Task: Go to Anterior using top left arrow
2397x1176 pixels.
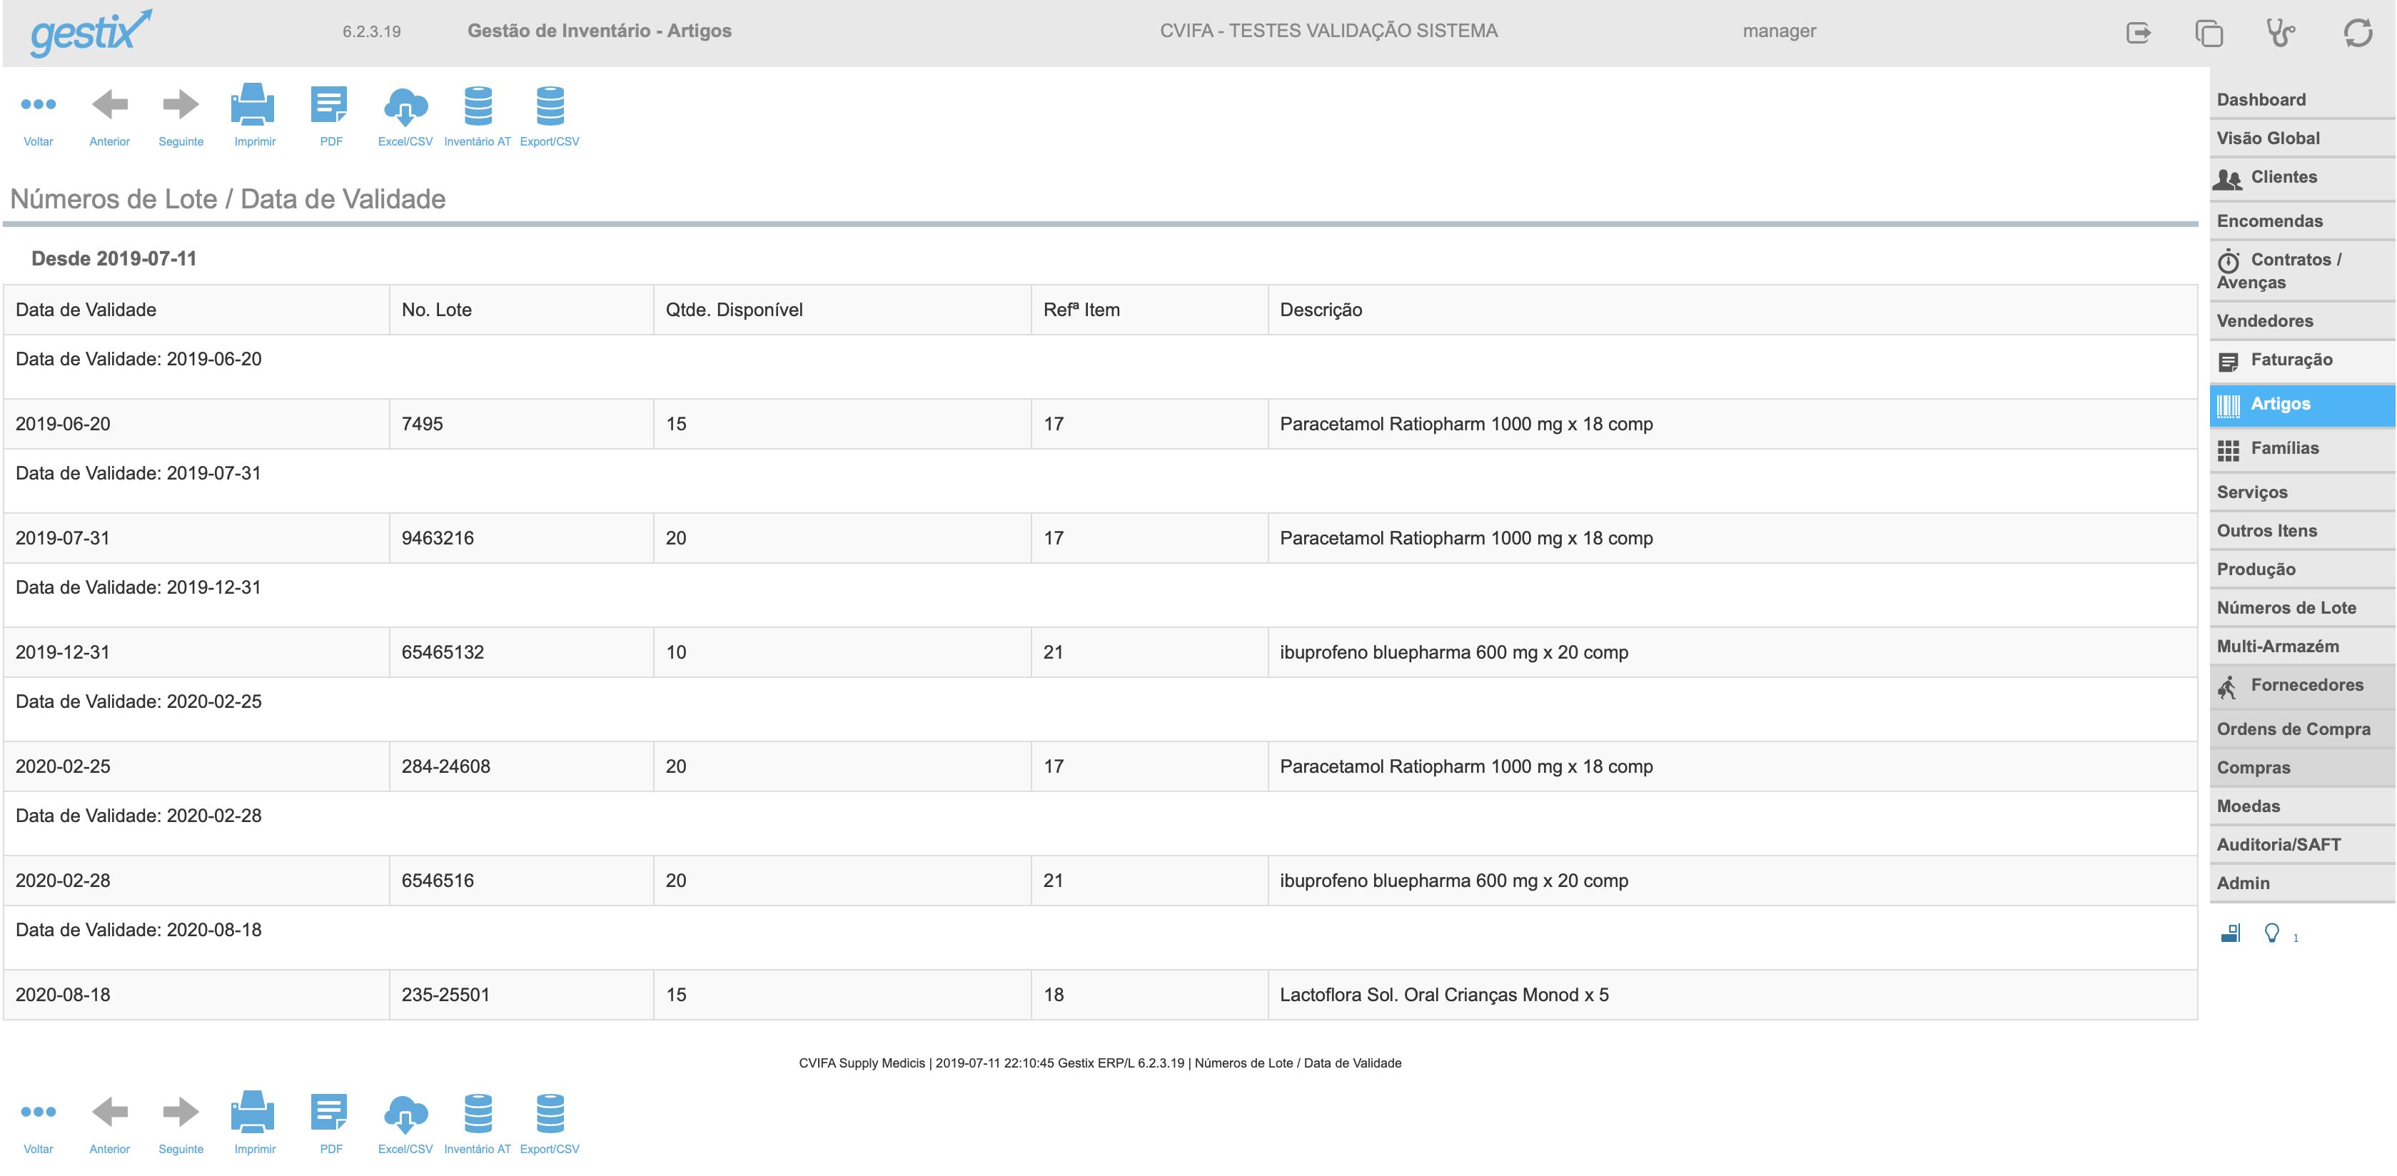Action: click(x=110, y=104)
